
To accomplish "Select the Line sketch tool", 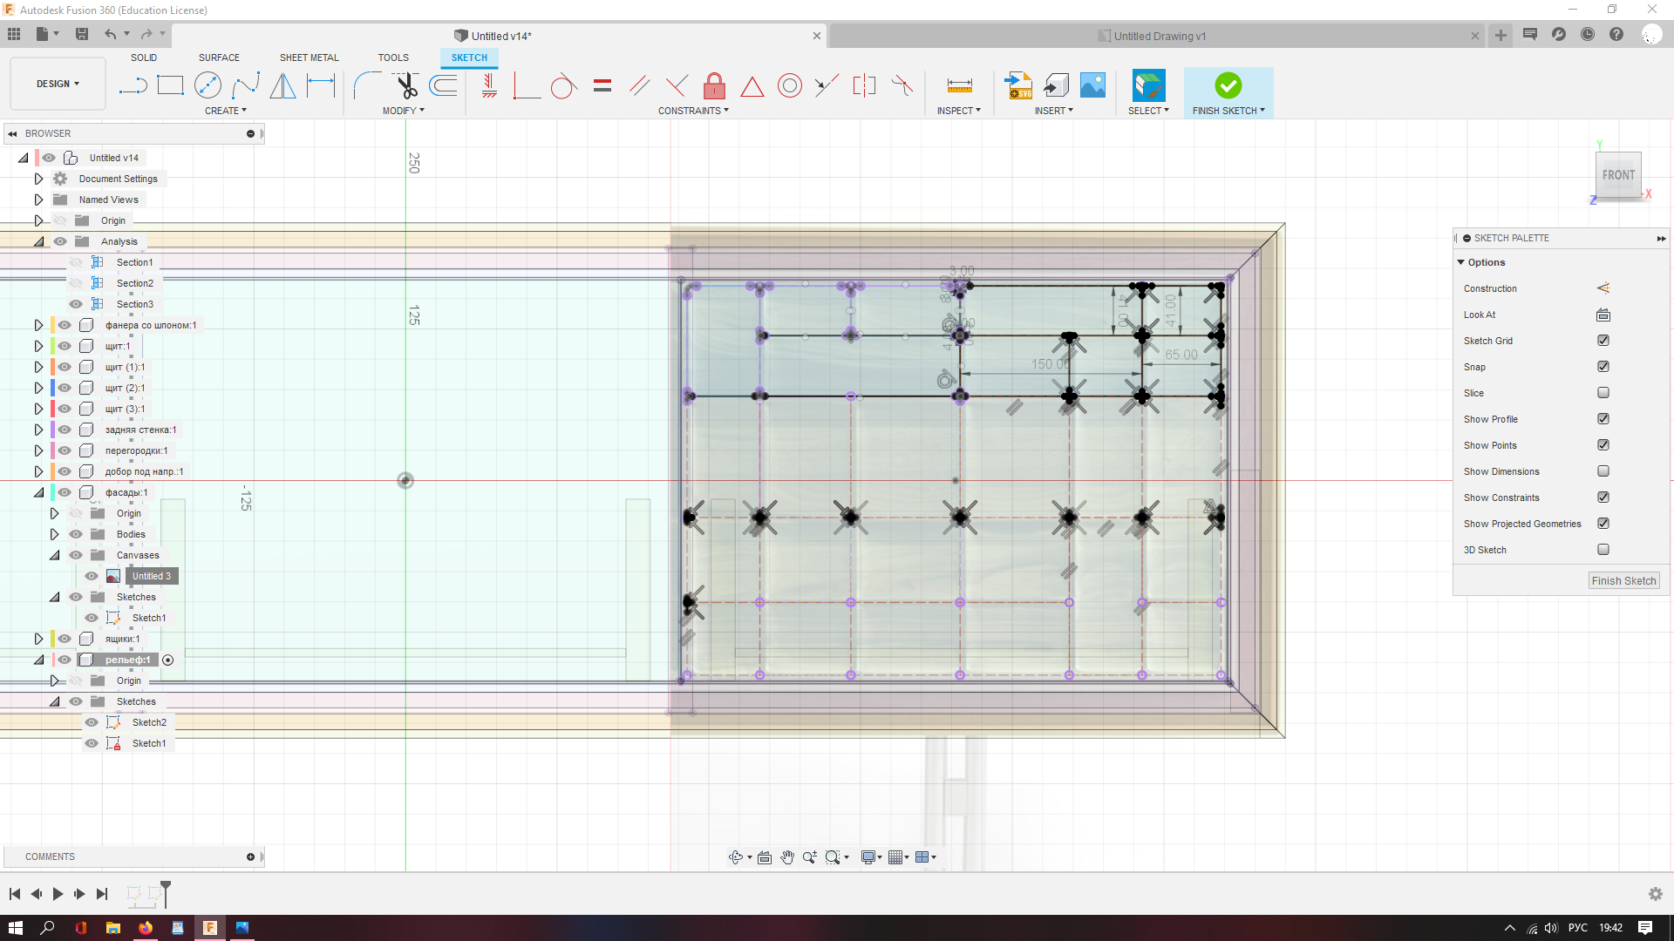I will click(x=133, y=85).
